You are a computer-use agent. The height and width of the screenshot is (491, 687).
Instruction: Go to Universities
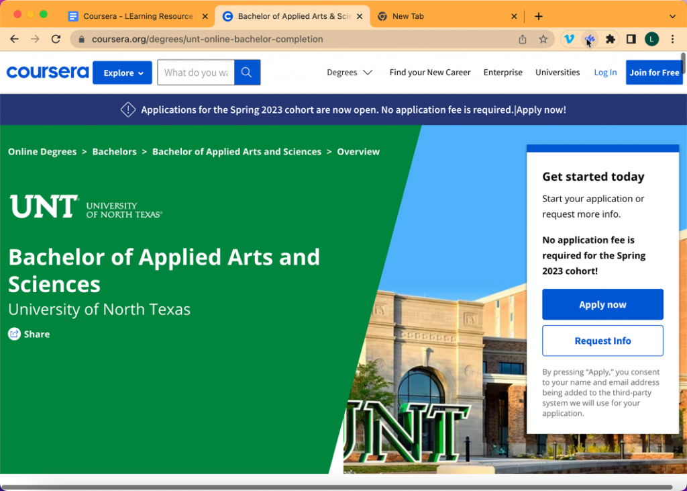(558, 73)
